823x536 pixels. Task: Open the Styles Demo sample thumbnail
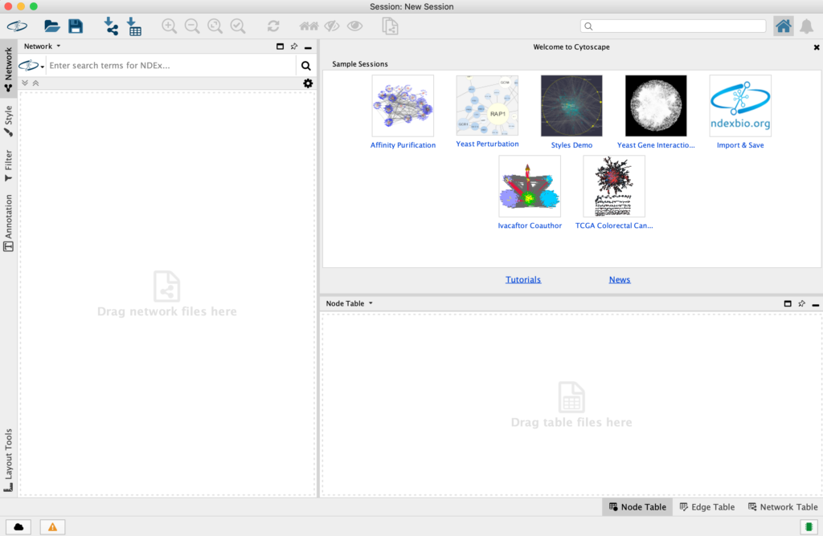pyautogui.click(x=571, y=105)
